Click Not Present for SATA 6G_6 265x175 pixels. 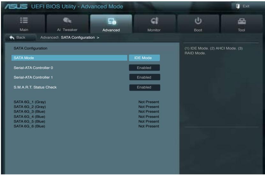click(x=149, y=126)
